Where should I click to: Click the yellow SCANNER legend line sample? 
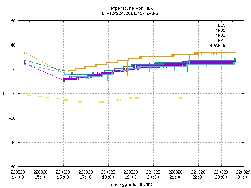point(233,45)
